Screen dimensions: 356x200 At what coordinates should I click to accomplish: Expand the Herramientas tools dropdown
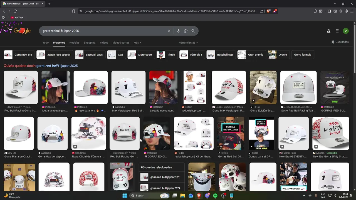(x=188, y=43)
